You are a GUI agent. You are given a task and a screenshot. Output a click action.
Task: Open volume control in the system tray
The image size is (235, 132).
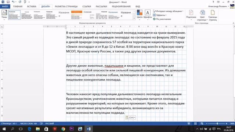[202, 129]
